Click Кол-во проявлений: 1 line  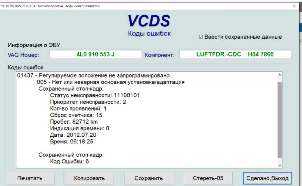click(78, 108)
